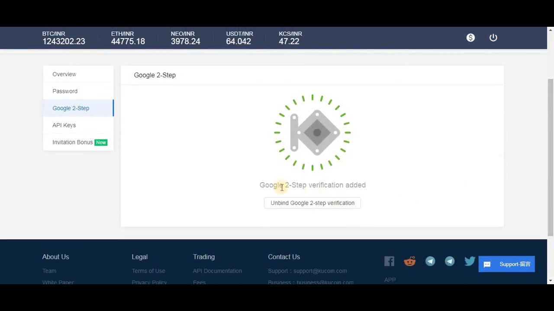Open the Terms of Use link
The image size is (554, 311).
coord(148,271)
